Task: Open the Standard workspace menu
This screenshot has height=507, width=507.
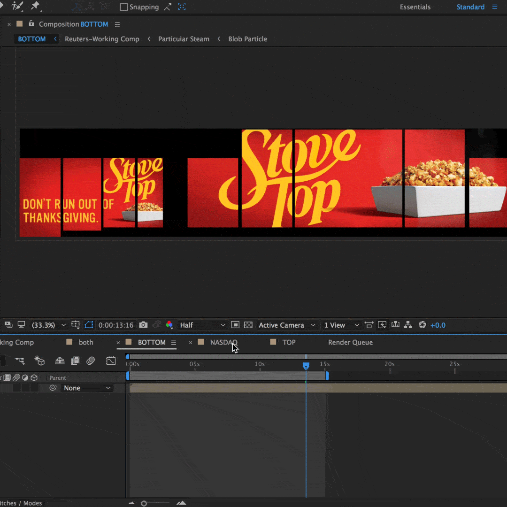Action: click(494, 7)
